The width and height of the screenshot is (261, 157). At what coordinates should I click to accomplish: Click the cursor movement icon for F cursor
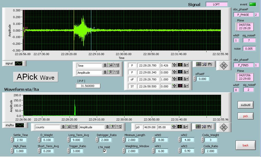(x=174, y=72)
